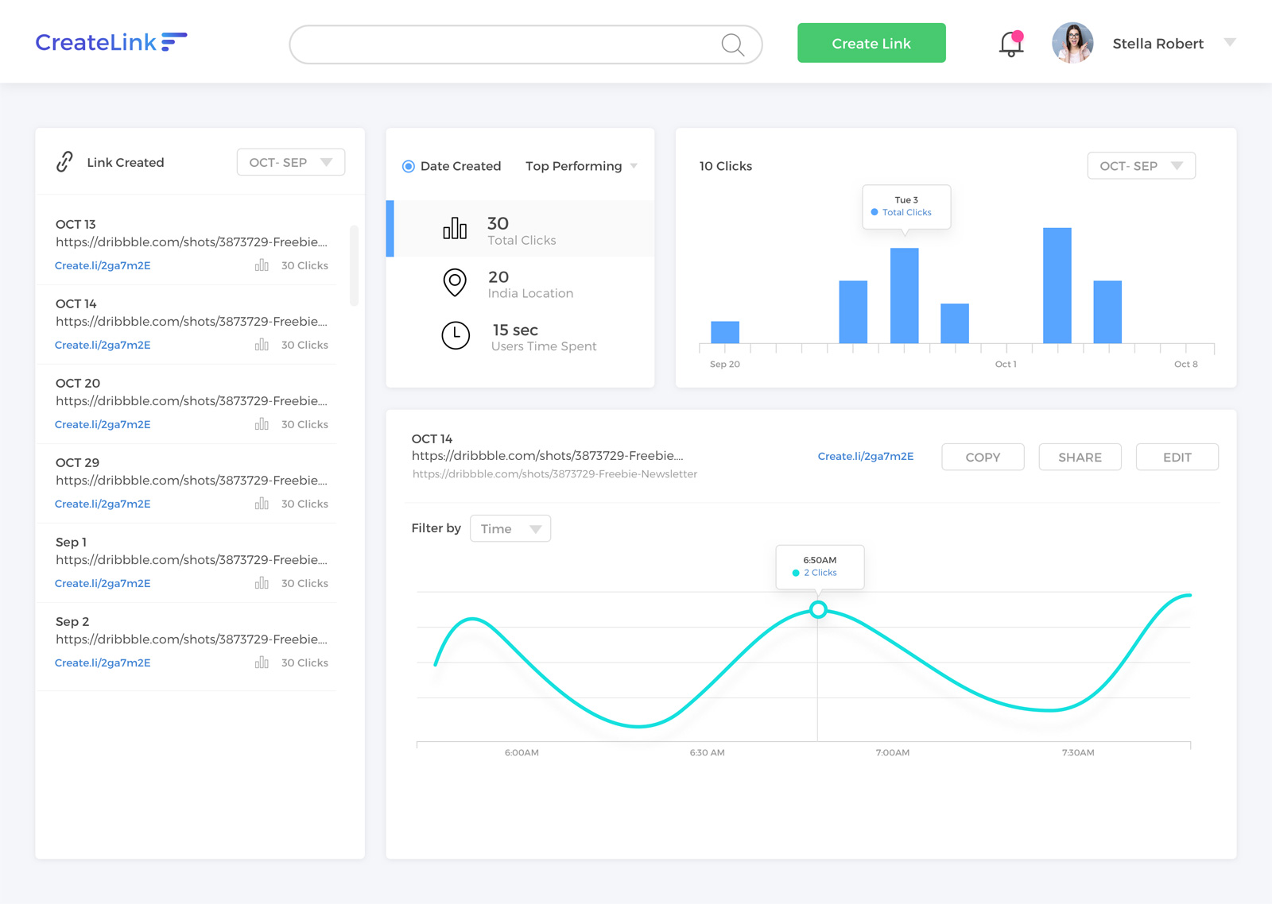Screen dimensions: 1272x904
Task: Open notifications via the bell icon
Action: coord(1010,44)
